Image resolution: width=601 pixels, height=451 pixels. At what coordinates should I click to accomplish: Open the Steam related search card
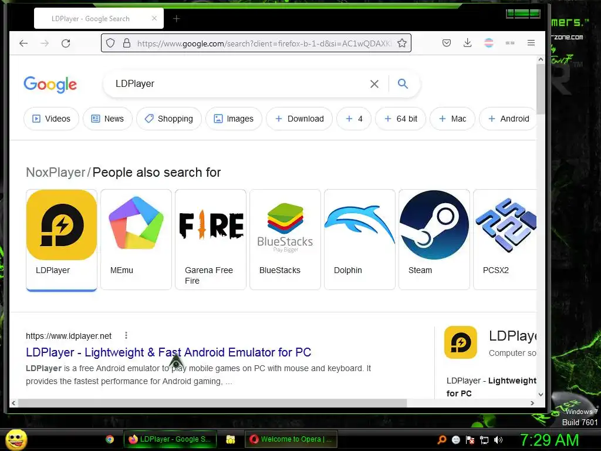[434, 240]
